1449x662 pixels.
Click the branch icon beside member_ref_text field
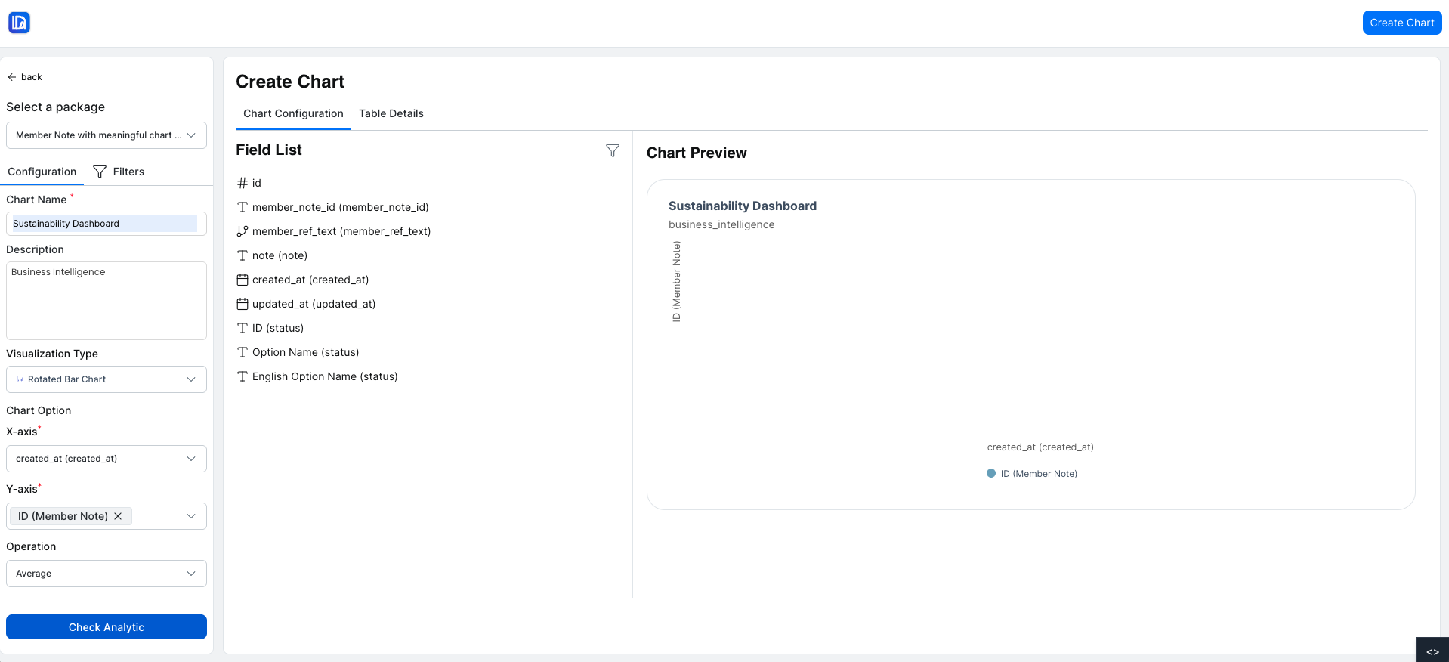pos(242,230)
